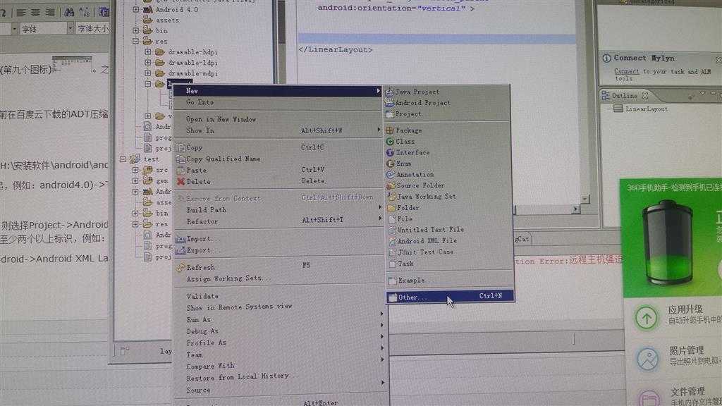722x406 pixels.
Task: Click the binoculars find icon in left toolbar
Action: tap(69, 12)
